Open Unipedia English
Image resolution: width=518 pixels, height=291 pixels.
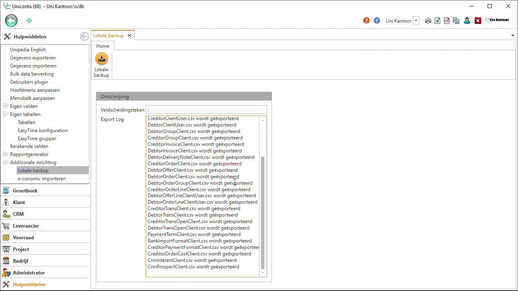pos(28,50)
